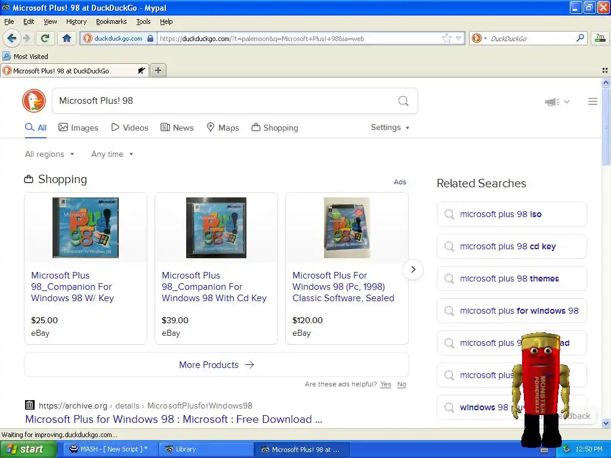Open the Help menu
The image size is (611, 458).
(x=166, y=21)
